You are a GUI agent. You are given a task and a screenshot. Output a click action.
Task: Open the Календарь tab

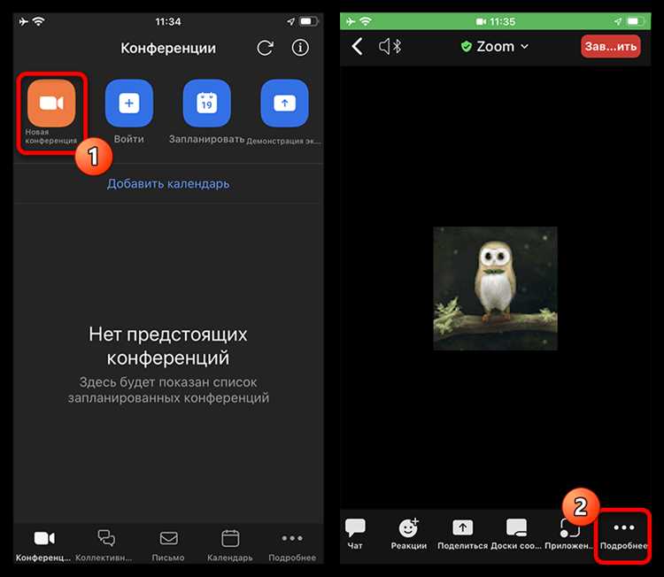click(x=230, y=545)
